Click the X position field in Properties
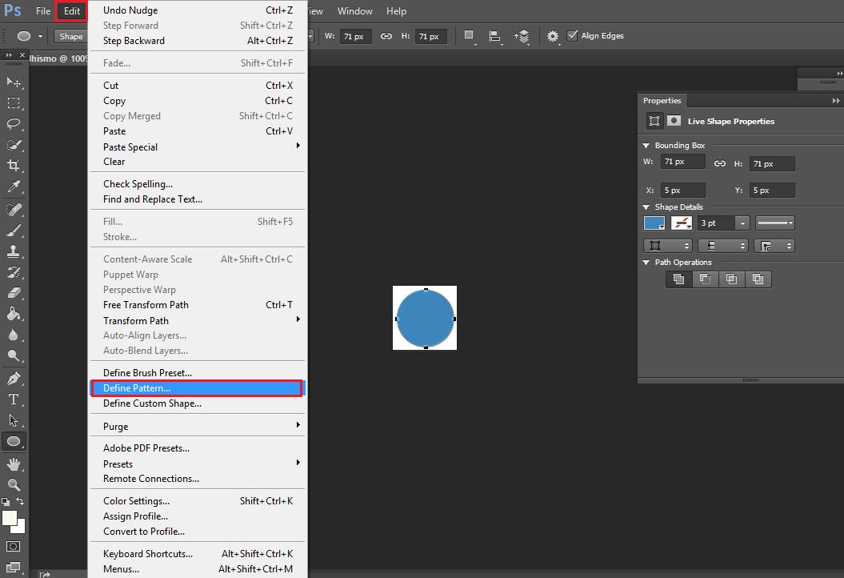 tap(682, 191)
